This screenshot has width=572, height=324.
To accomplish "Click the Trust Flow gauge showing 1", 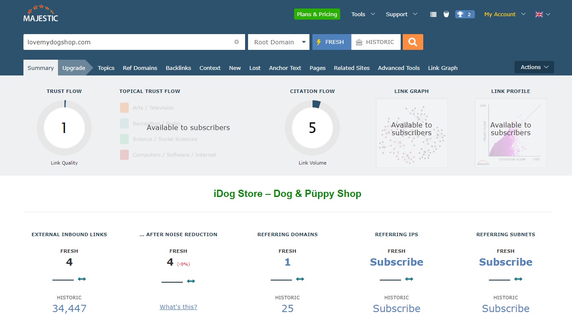I will tap(64, 128).
